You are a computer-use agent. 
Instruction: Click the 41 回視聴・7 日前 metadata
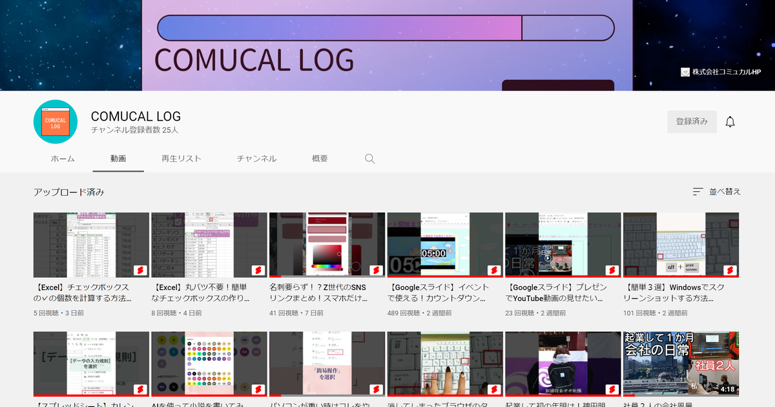(x=297, y=313)
